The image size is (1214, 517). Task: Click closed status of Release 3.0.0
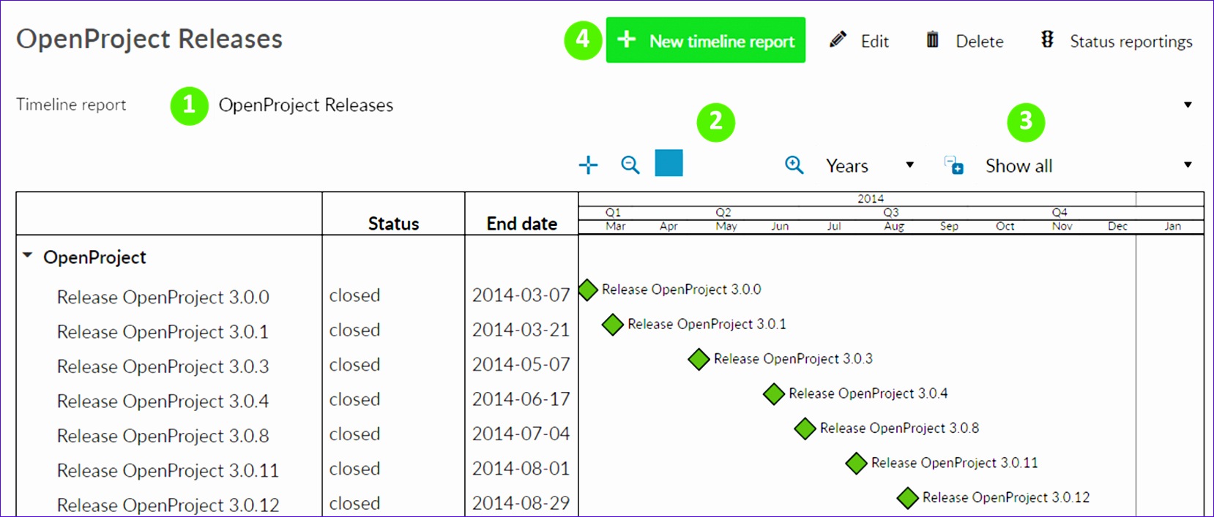354,295
